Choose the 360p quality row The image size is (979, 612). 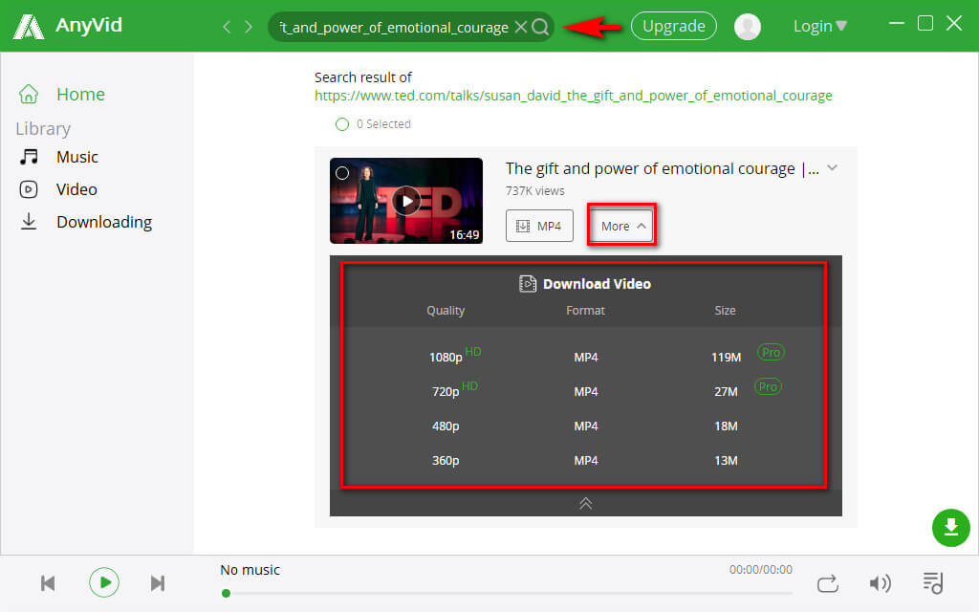click(x=586, y=460)
